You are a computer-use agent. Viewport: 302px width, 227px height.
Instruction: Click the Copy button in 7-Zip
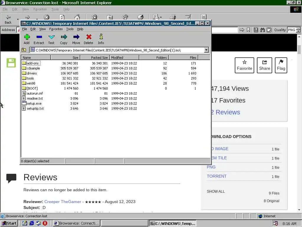pos(64,39)
